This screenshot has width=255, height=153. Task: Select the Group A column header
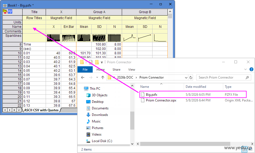pos(99,12)
